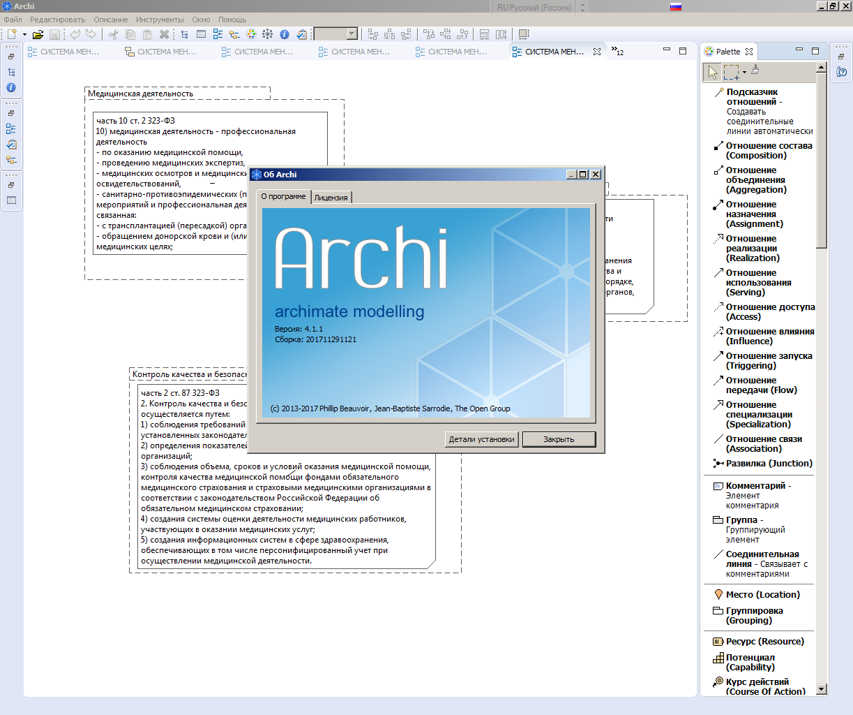Open the Инструменты menu
Screen dimensions: 853x715
pos(161,20)
